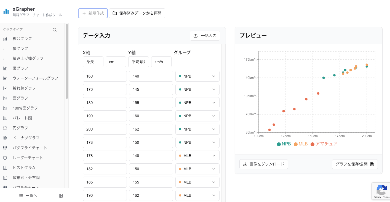Click the X-axis label field showing 身長
The height and width of the screenshot is (202, 390).
click(93, 62)
